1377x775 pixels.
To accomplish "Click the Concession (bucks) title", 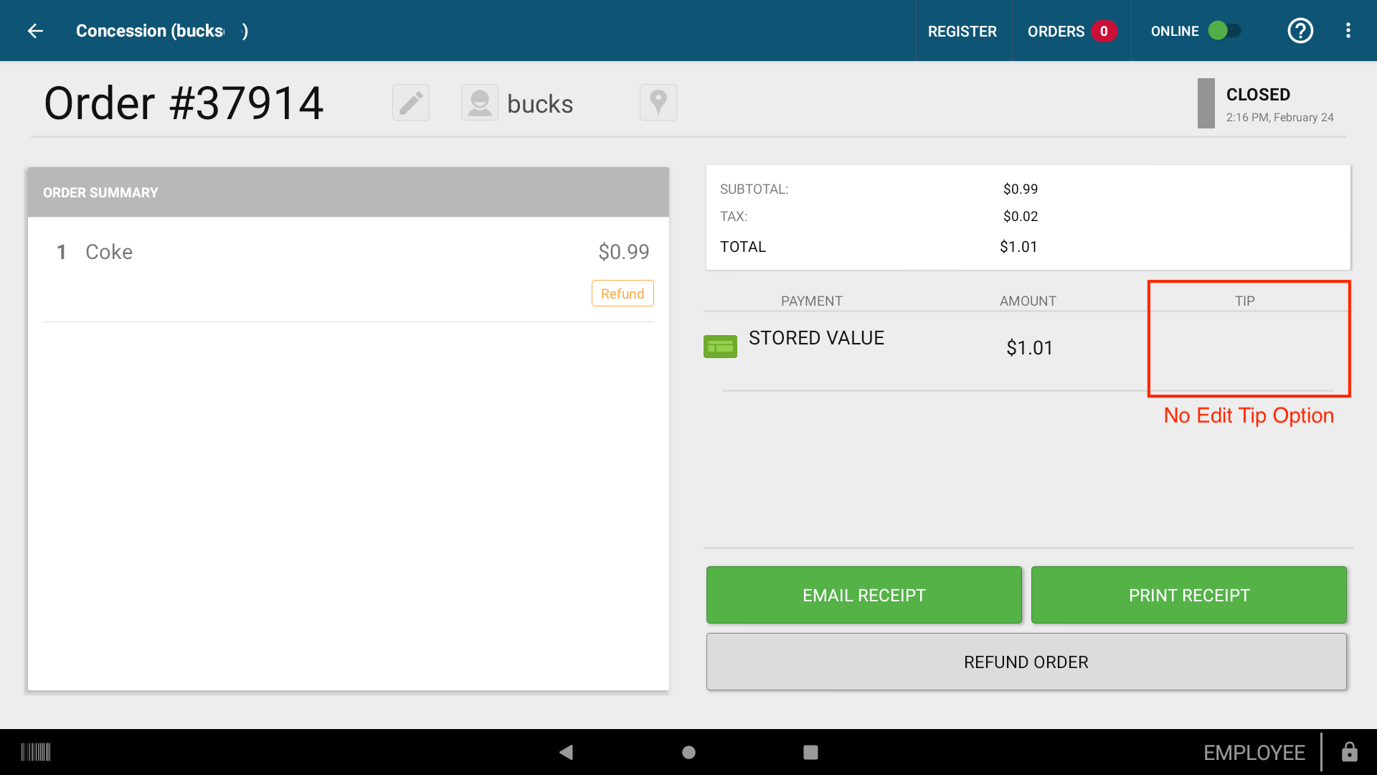I will point(162,31).
